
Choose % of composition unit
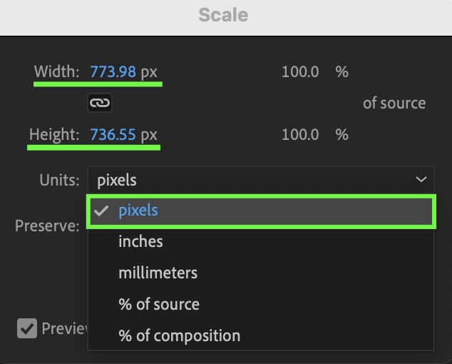[179, 335]
